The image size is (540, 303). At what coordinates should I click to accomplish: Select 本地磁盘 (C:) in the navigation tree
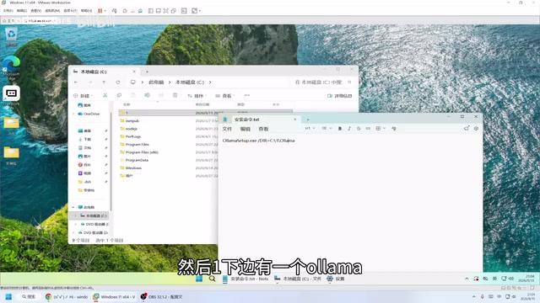[x=94, y=215]
